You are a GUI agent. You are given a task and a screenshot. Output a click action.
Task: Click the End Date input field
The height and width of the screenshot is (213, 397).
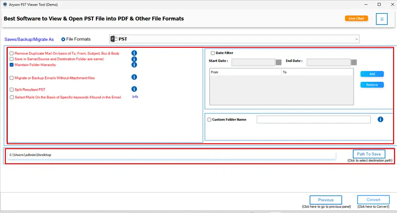point(328,62)
